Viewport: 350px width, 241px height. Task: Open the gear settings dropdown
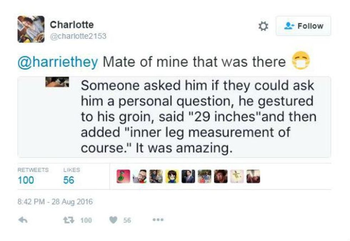pos(262,26)
